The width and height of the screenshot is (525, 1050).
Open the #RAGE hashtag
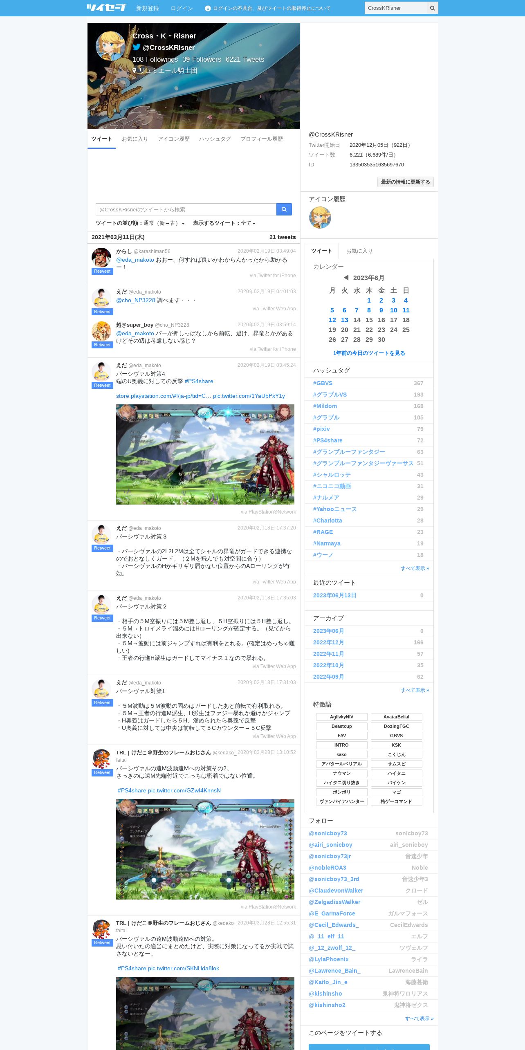click(x=323, y=532)
